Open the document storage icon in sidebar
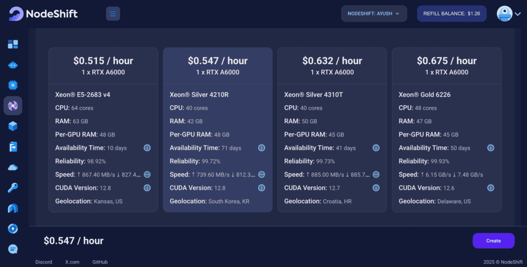This screenshot has width=527, height=267. pos(13,146)
